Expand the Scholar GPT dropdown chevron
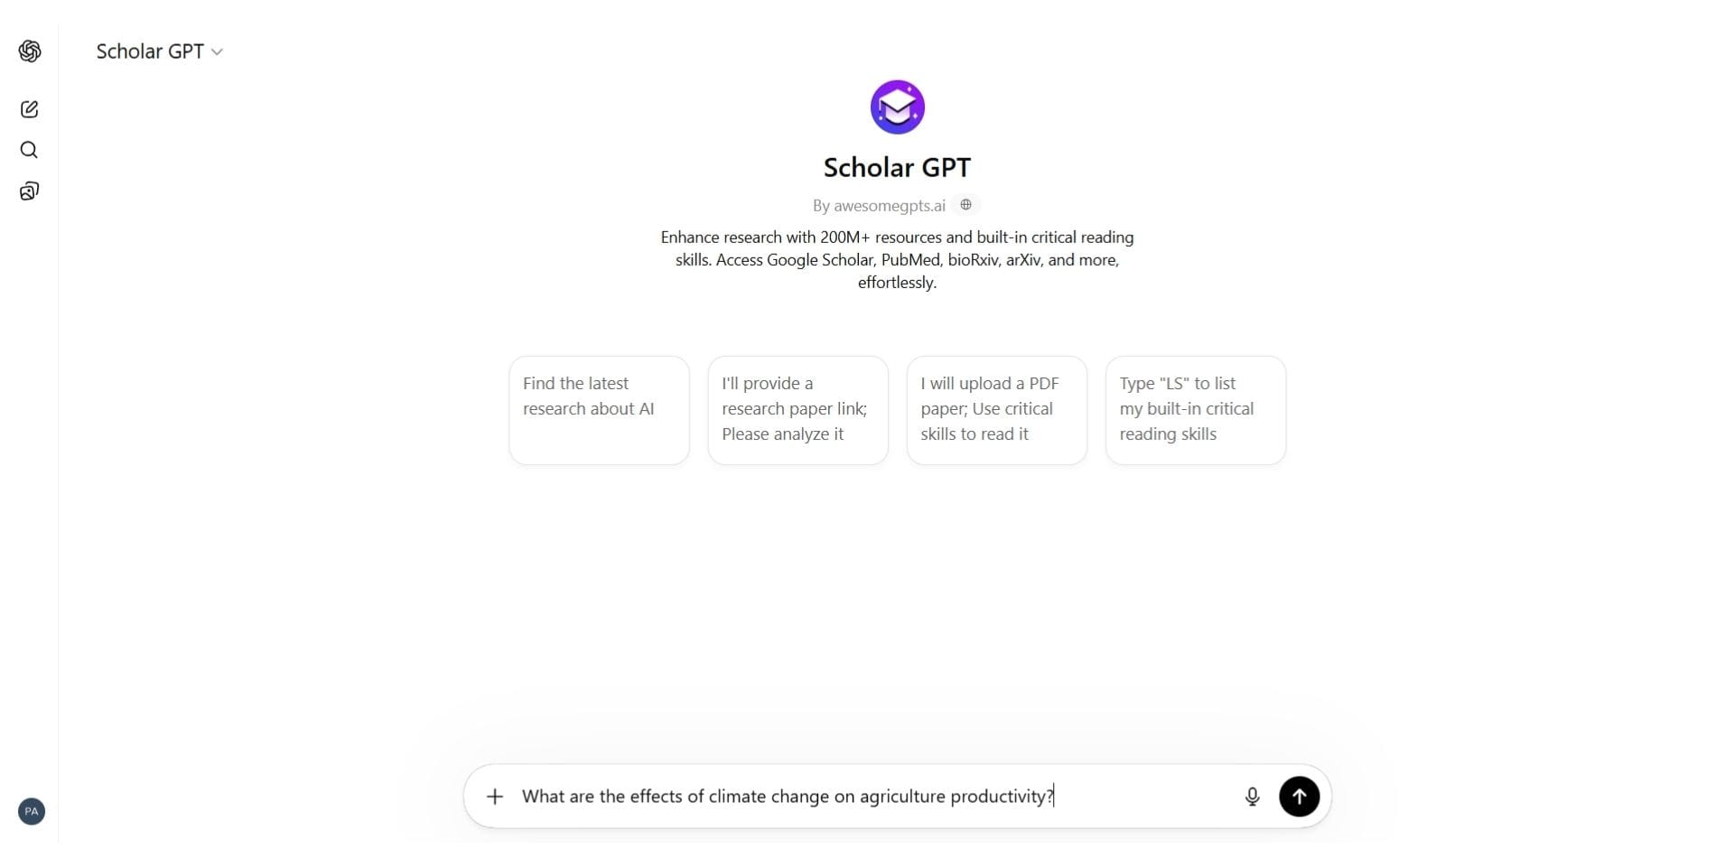The image size is (1734, 867). tap(217, 51)
